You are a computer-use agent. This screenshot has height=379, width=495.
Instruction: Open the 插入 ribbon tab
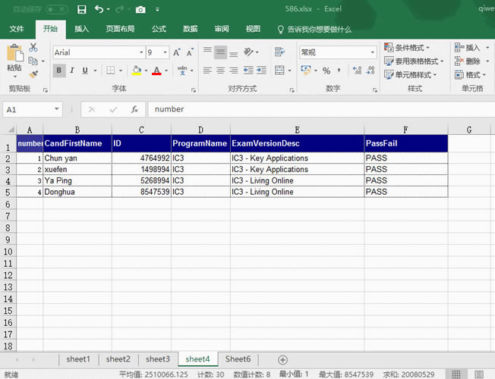coord(81,29)
